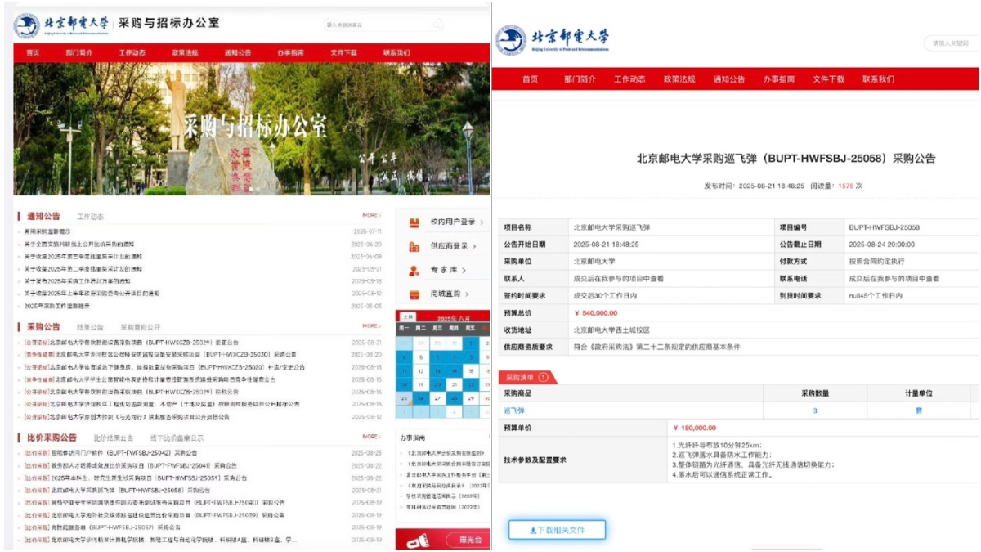Open the 巡飞弹 item link in purchase list

[514, 411]
